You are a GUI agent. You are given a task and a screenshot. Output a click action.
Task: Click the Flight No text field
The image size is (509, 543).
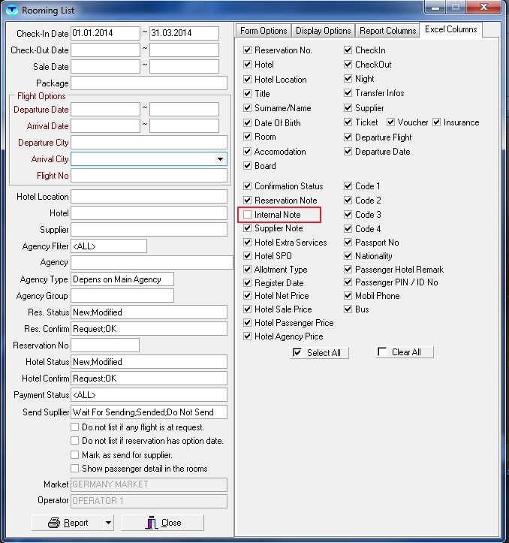coord(149,176)
